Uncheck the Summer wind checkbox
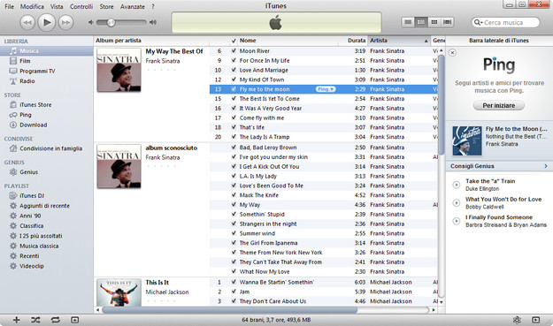Image resolution: width=553 pixels, height=326 pixels. coord(234,233)
